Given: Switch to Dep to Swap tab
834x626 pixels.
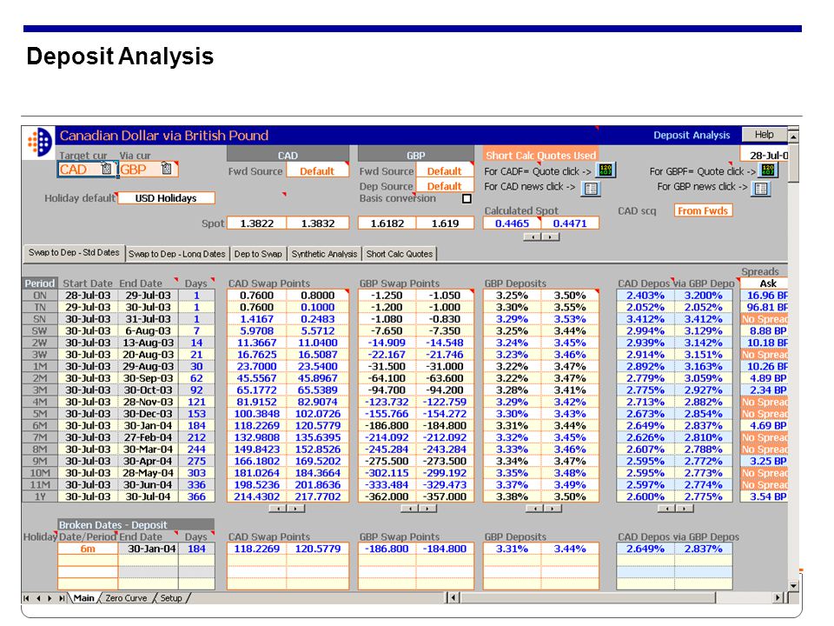Looking at the screenshot, I should tap(259, 254).
